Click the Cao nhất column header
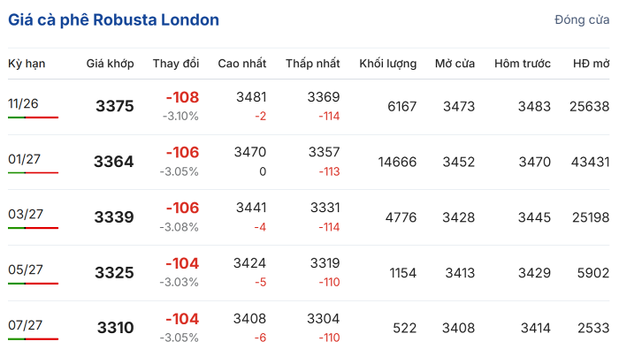 242,64
